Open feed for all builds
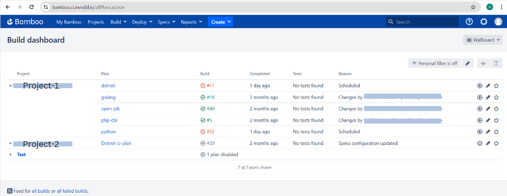This screenshot has height=196, width=507. pyautogui.click(x=41, y=191)
